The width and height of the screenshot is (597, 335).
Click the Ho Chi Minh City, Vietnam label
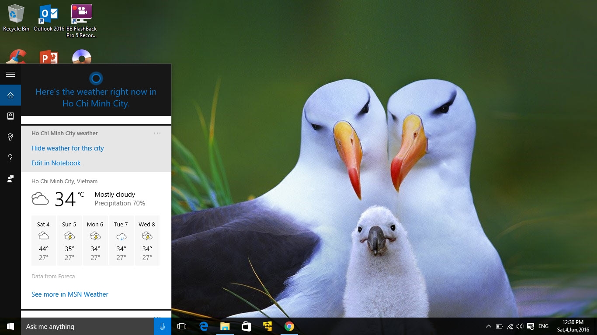coord(65,181)
